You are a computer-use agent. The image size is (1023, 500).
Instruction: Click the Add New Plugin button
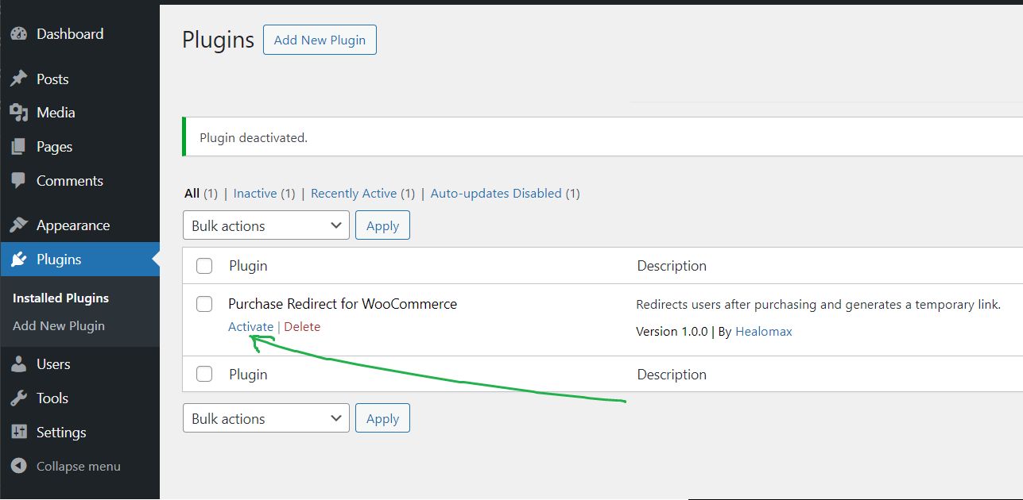[x=320, y=40]
